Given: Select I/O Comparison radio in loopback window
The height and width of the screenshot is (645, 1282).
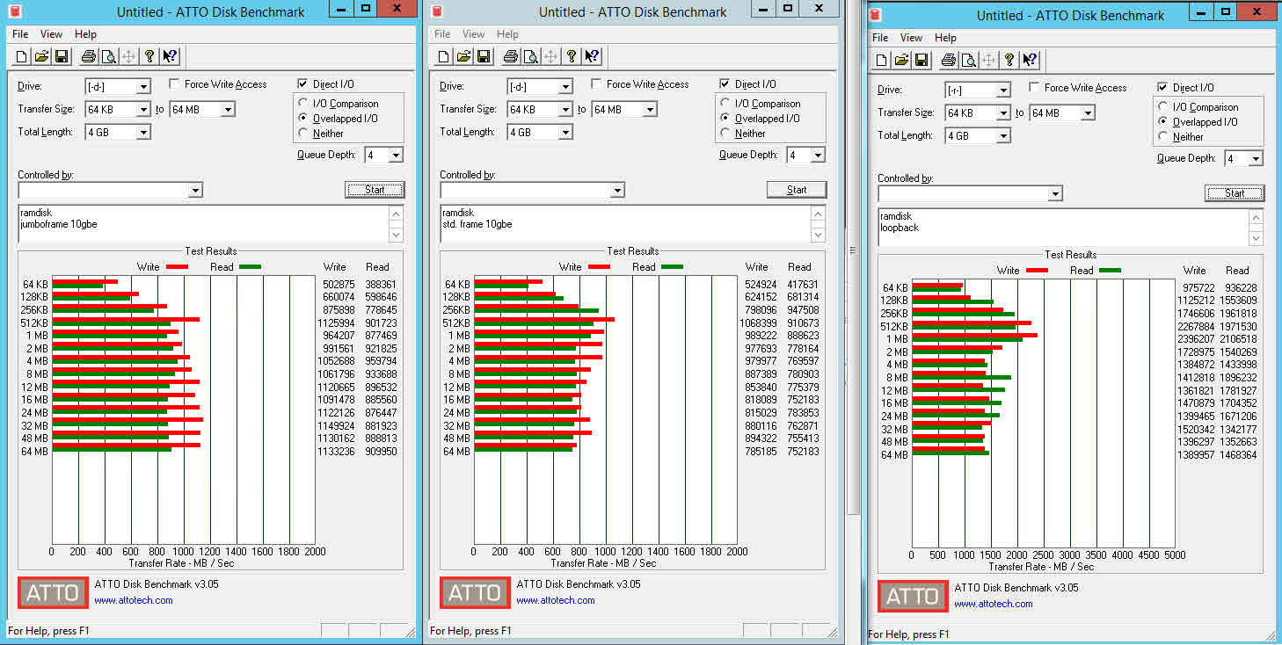Looking at the screenshot, I should pyautogui.click(x=1164, y=107).
